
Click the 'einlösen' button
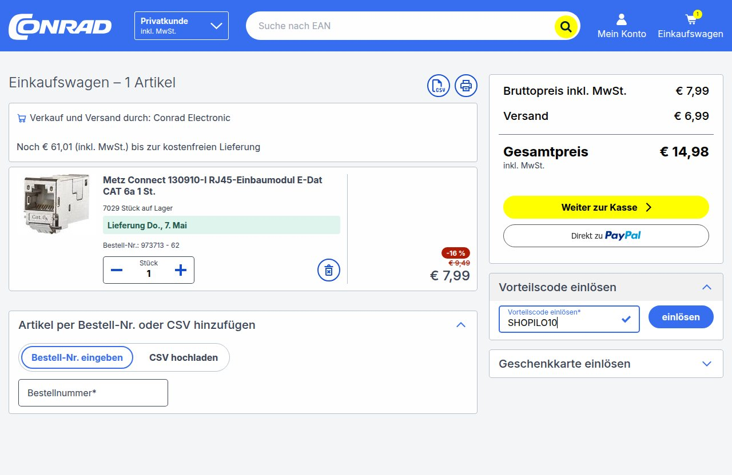(x=681, y=317)
